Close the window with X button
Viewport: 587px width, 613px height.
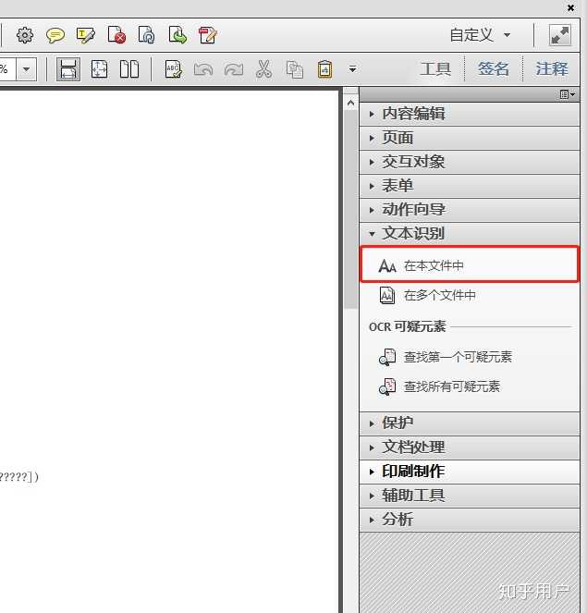click(570, 7)
